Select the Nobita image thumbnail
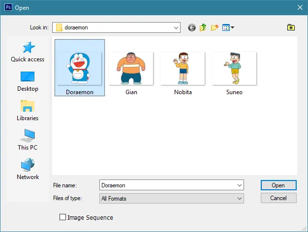The width and height of the screenshot is (308, 232). [183, 68]
